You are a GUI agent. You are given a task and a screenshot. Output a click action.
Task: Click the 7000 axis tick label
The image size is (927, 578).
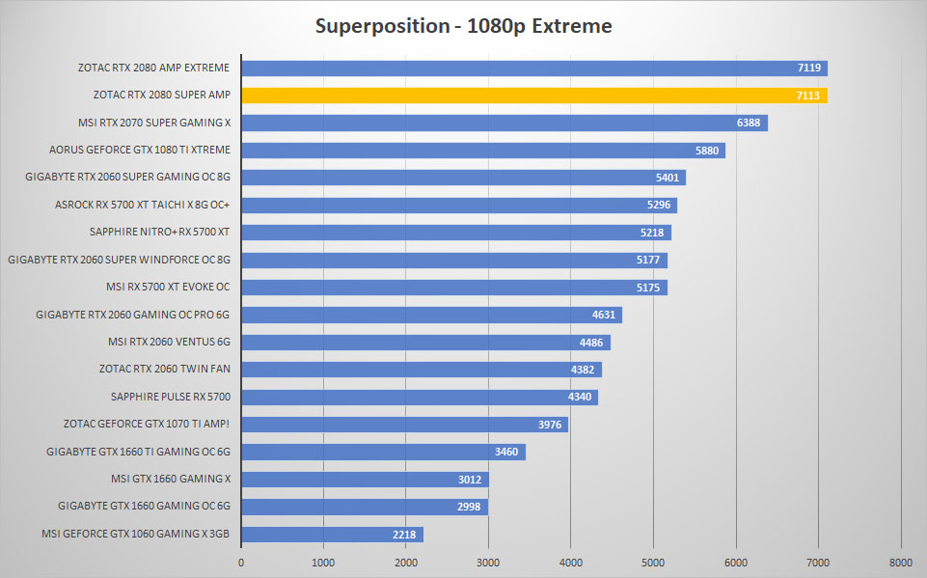point(818,563)
